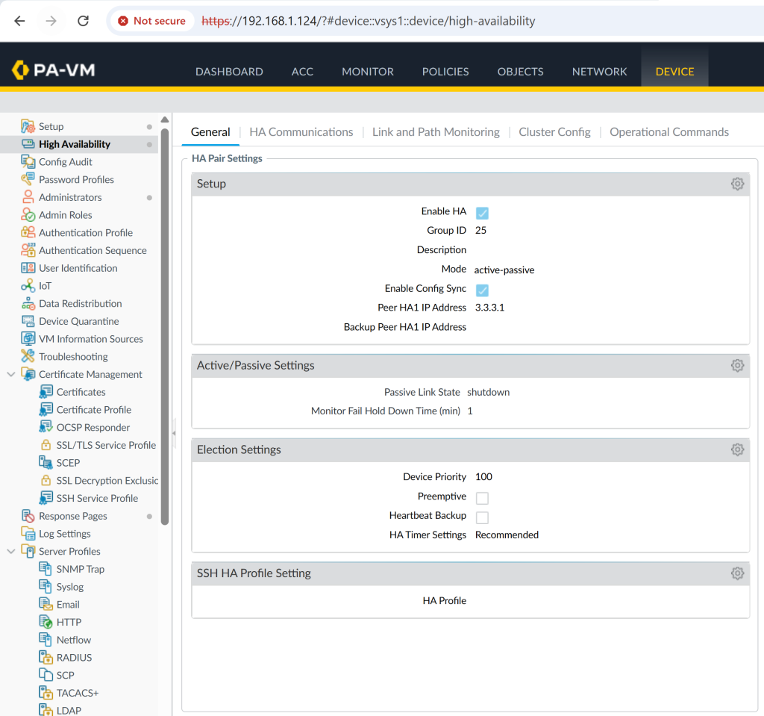Check the Preemptive checkbox
The width and height of the screenshot is (764, 716).
(482, 498)
